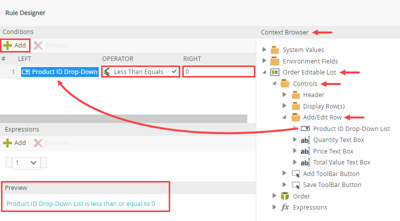Screen dimensions: 400x221
Task: Select Add ToolBar Button tree item
Action: click(x=331, y=174)
